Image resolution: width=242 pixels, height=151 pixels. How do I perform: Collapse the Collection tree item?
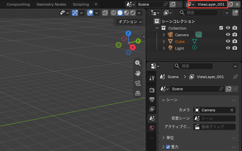click(x=157, y=28)
